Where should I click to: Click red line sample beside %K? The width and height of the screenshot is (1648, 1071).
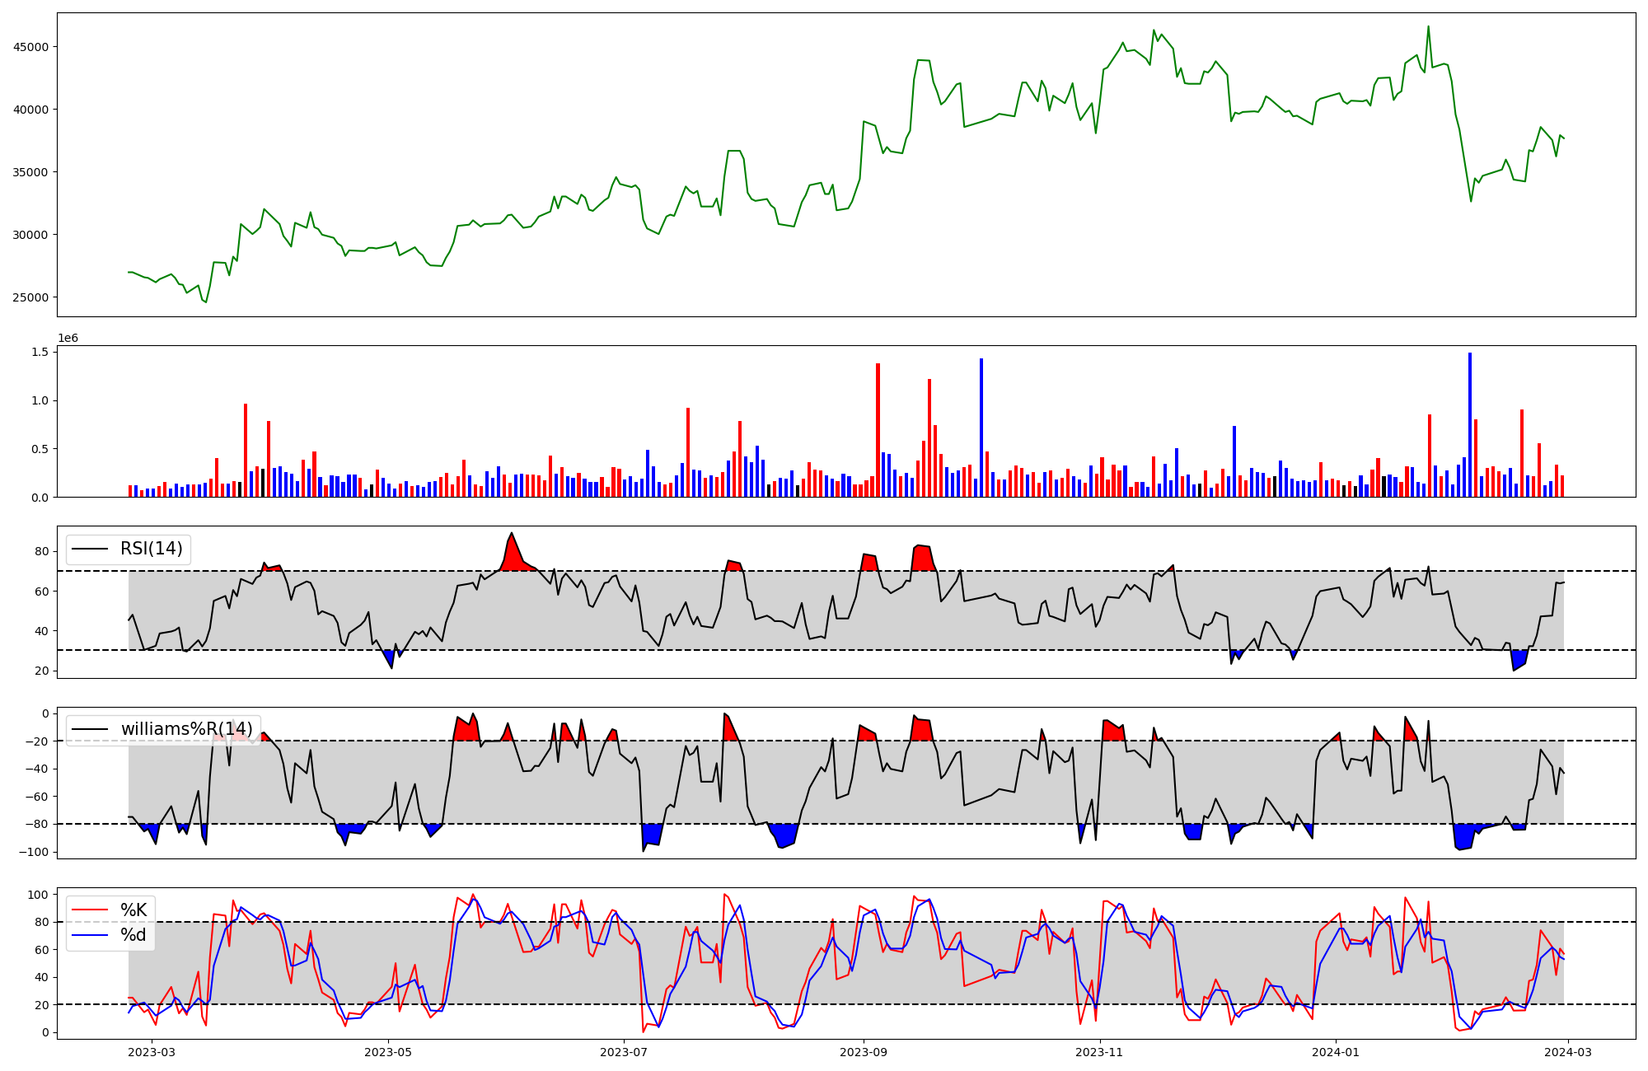pyautogui.click(x=90, y=910)
